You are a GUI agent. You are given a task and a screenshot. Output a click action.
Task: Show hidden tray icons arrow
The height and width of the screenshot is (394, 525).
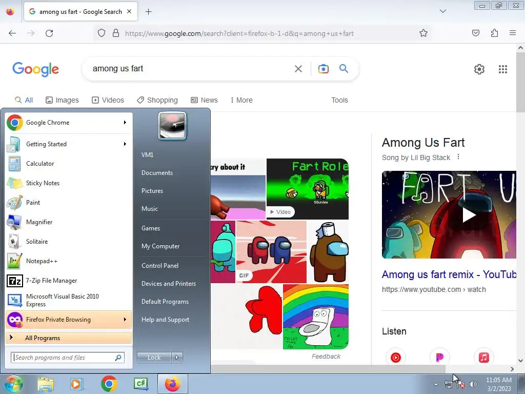pos(436,384)
